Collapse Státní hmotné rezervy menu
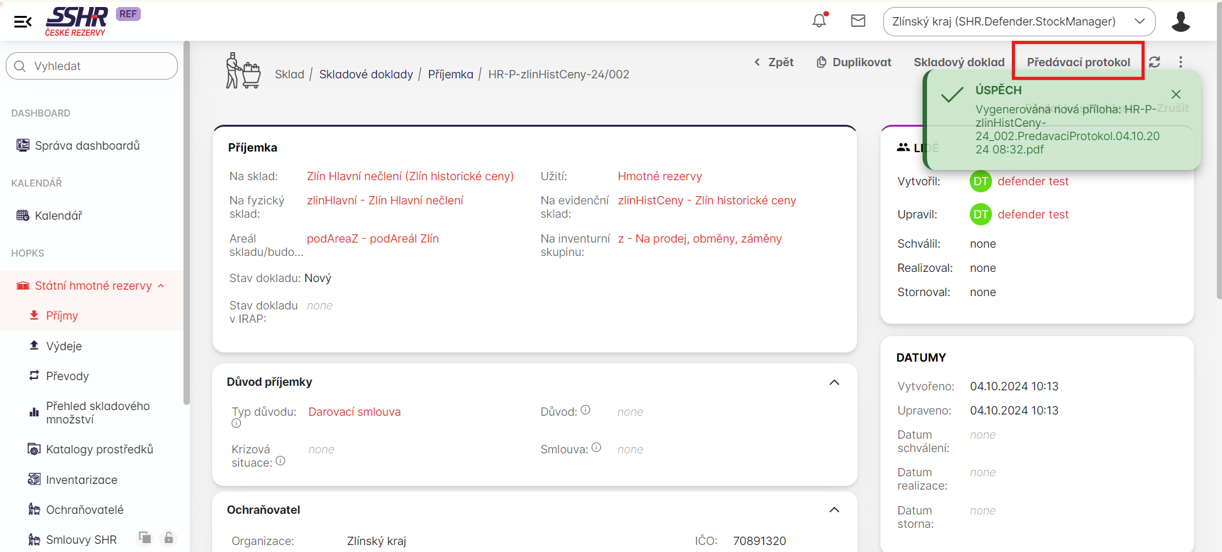The height and width of the screenshot is (552, 1222). tap(161, 286)
